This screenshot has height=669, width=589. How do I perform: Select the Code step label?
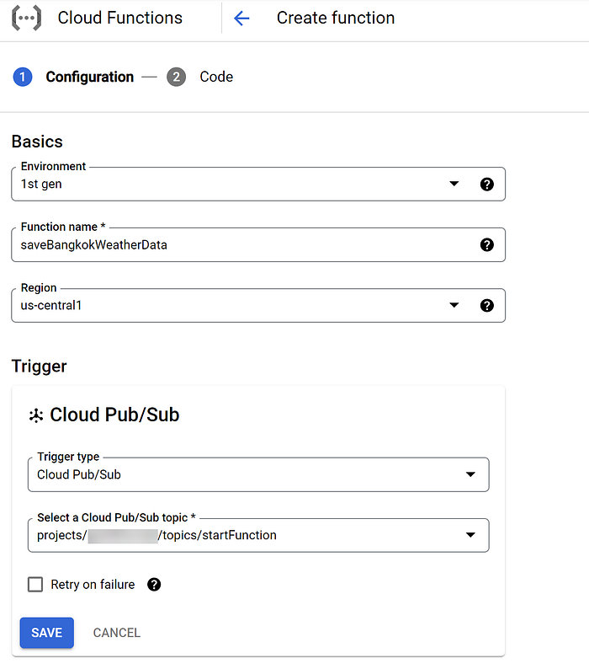[x=216, y=77]
